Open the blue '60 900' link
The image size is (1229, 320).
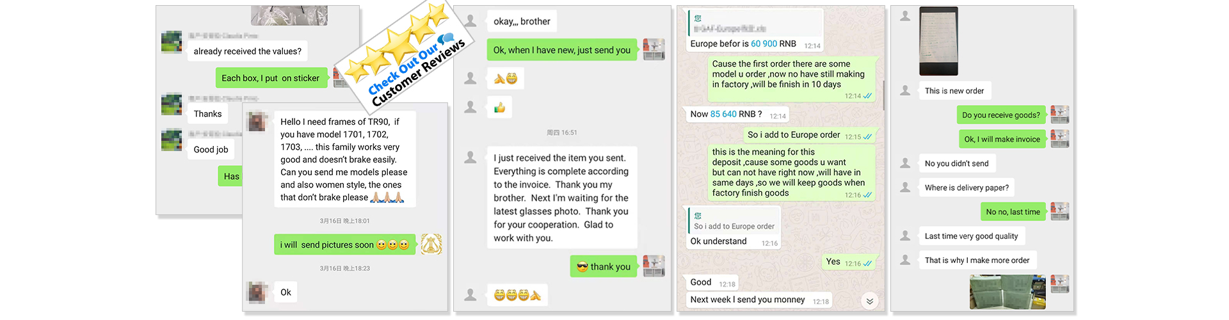click(x=764, y=44)
